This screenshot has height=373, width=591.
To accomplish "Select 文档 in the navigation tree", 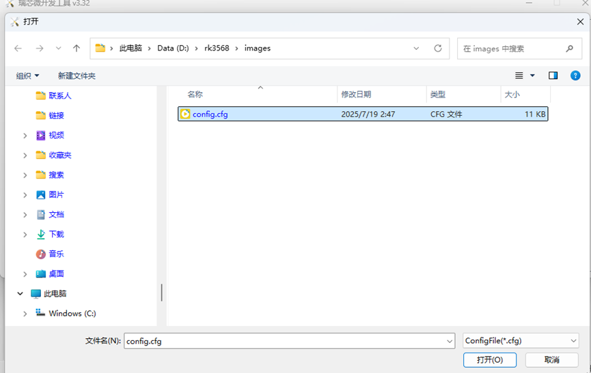I will point(56,214).
